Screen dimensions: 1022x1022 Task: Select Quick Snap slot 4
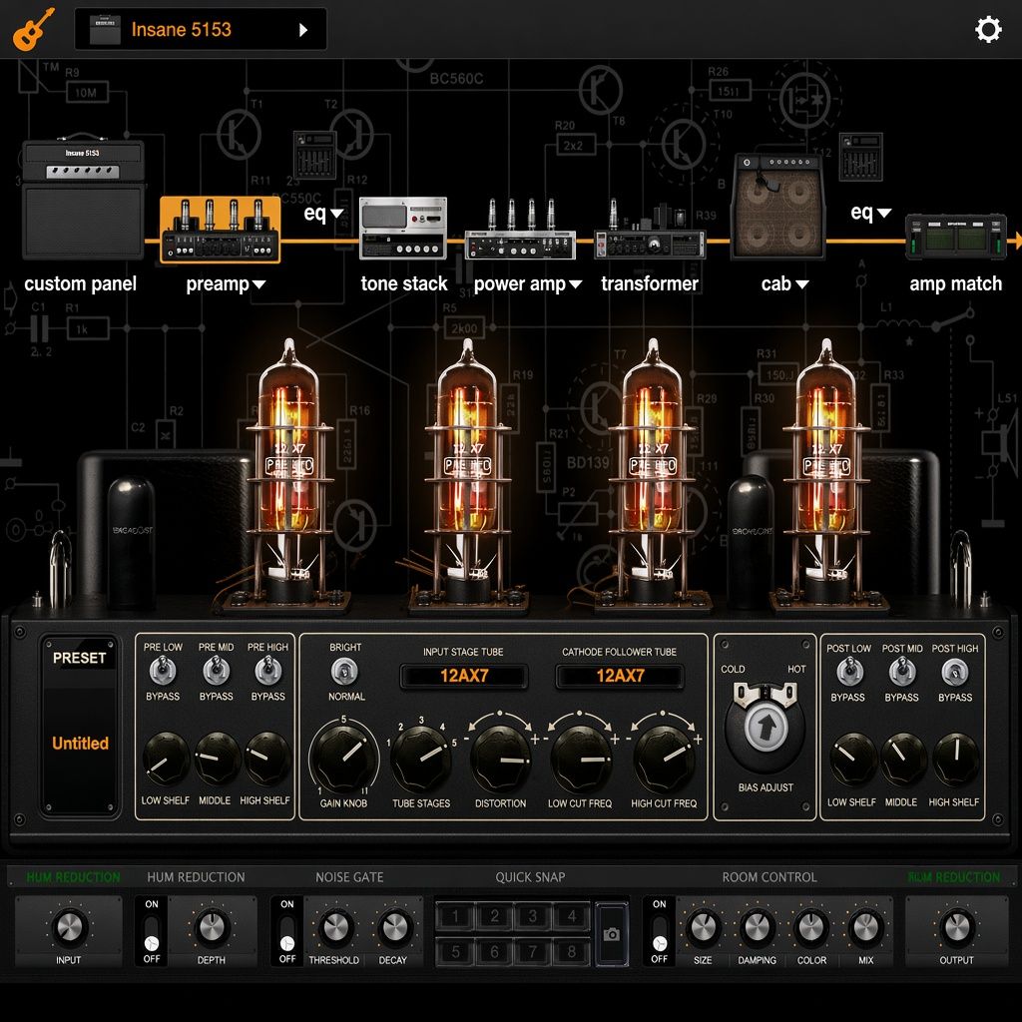click(572, 916)
